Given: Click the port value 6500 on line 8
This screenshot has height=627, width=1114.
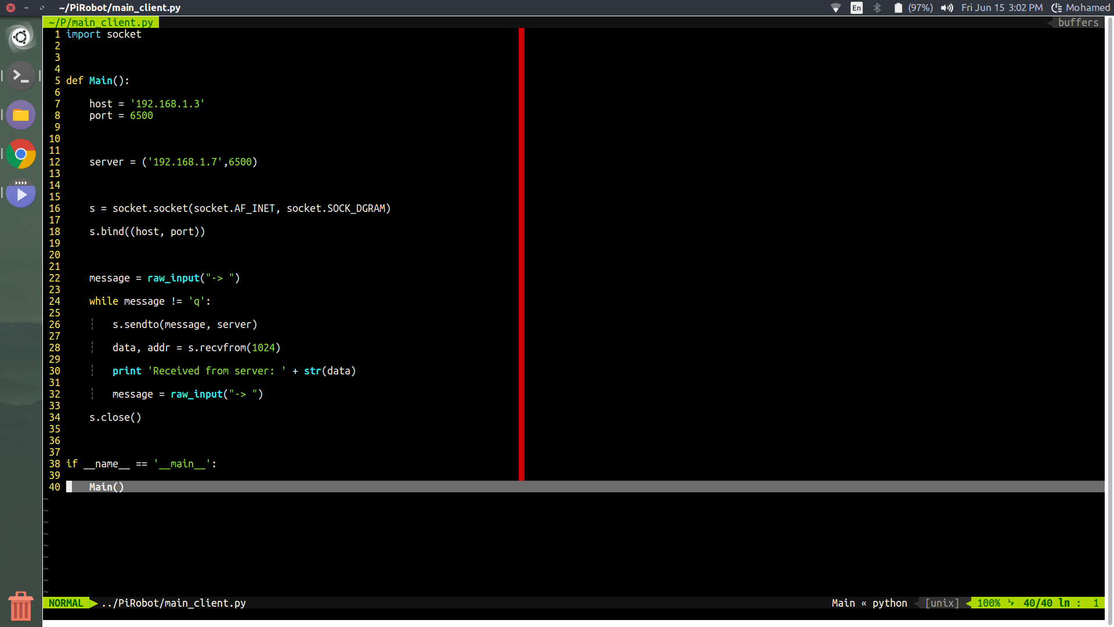Looking at the screenshot, I should (x=142, y=116).
